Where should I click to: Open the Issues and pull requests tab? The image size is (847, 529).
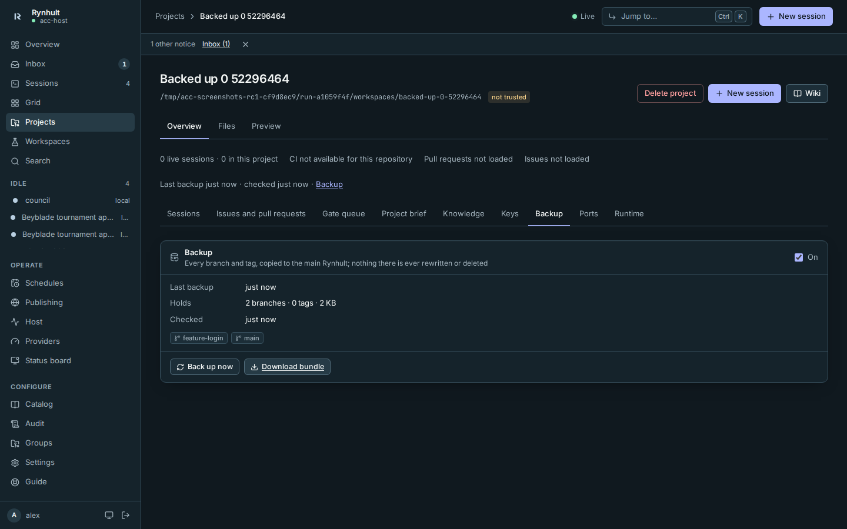[x=261, y=214]
